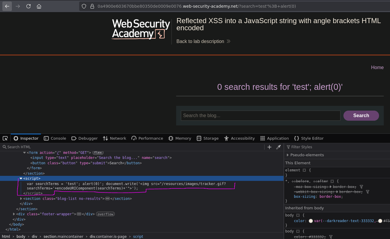Open the Style Editor tab
Image resolution: width=390 pixels, height=239 pixels.
[x=309, y=138]
